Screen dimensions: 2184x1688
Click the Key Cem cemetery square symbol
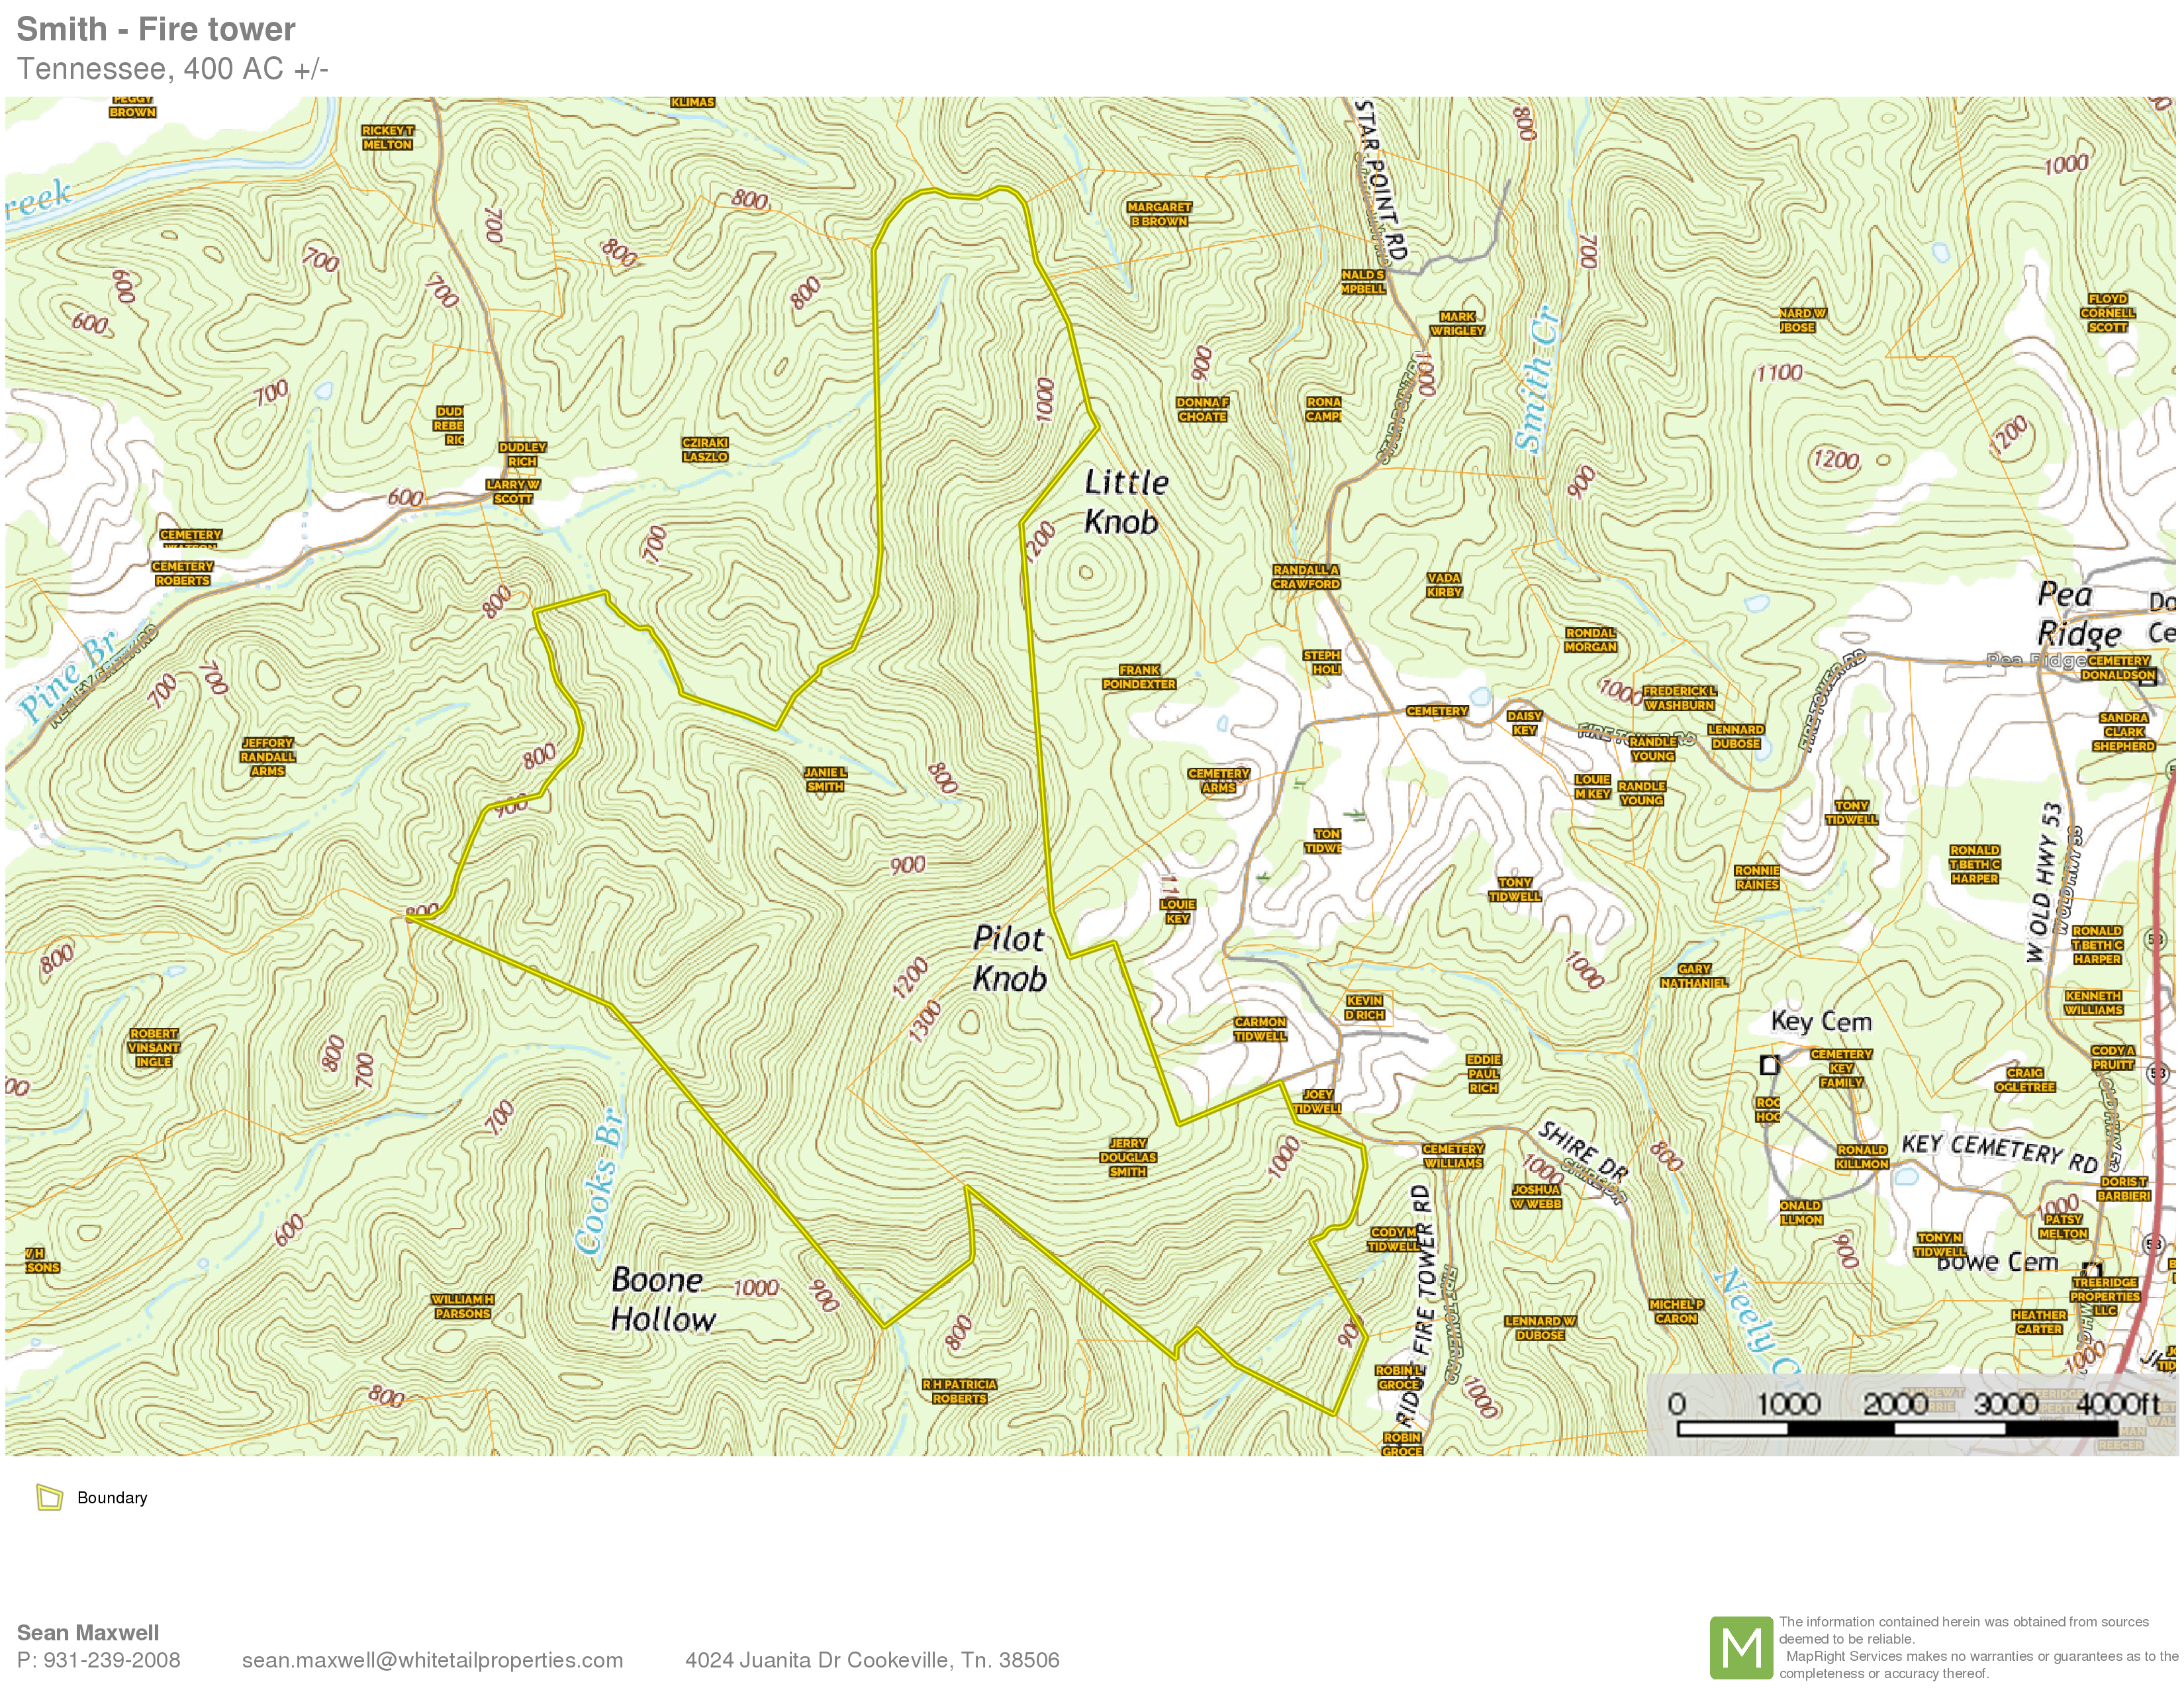pos(1769,1065)
